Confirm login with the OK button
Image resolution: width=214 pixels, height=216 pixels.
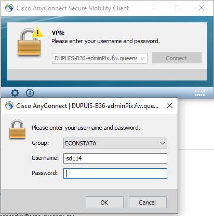pyautogui.click(x=104, y=203)
